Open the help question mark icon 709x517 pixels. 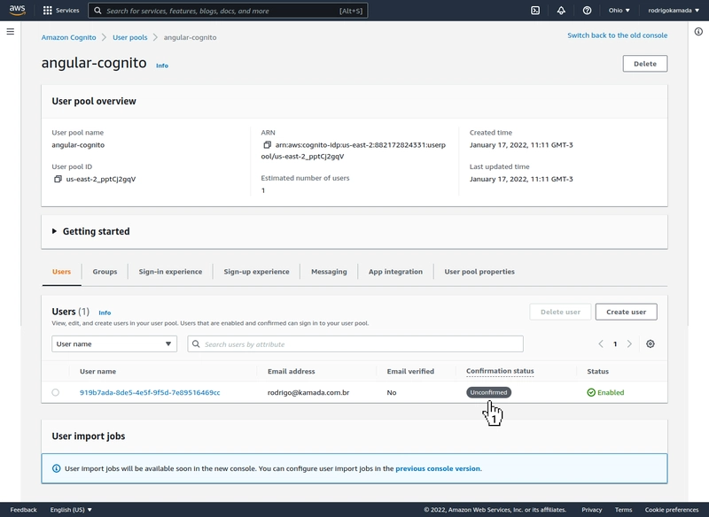pyautogui.click(x=587, y=11)
